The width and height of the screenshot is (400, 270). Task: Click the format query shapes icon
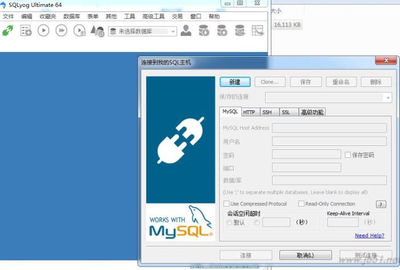(98, 31)
